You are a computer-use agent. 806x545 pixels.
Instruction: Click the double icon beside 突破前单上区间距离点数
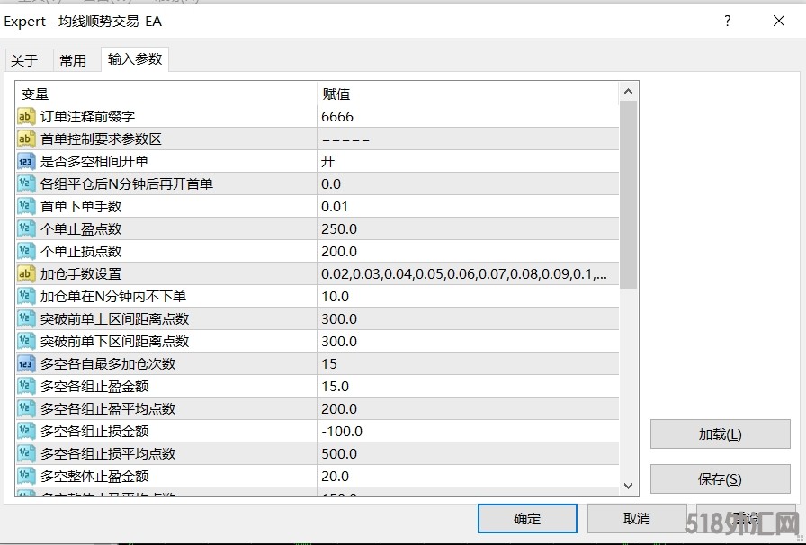[26, 318]
